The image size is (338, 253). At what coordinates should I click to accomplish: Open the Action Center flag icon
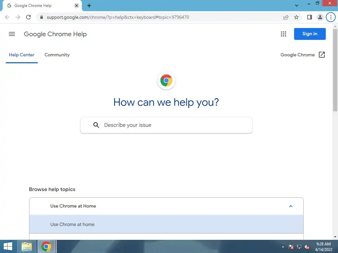pyautogui.click(x=291, y=247)
